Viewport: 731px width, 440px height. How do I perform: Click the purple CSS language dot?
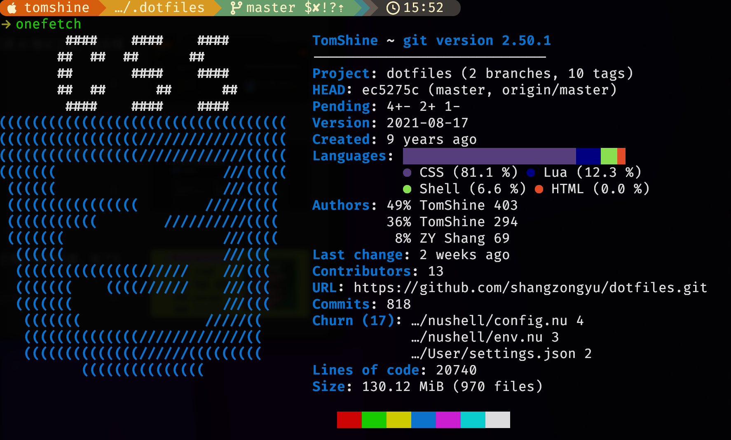click(x=407, y=173)
